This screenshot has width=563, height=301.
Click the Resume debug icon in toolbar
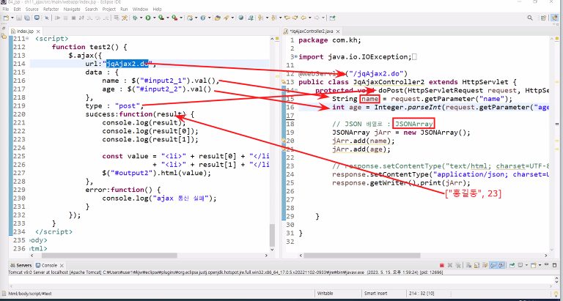57,18
